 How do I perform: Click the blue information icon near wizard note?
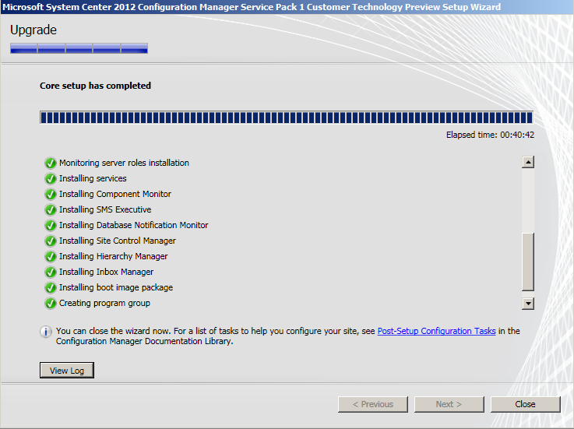46,332
